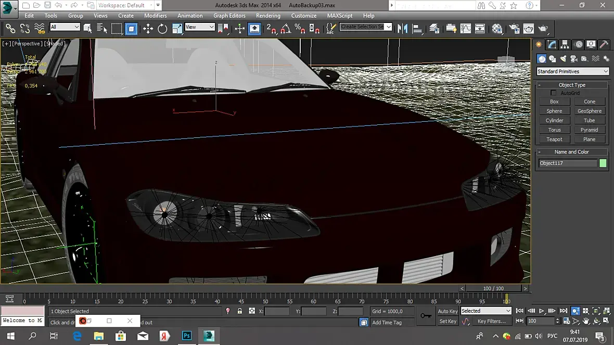Click the Select and Link chain icon
The width and height of the screenshot is (614, 345).
10,29
